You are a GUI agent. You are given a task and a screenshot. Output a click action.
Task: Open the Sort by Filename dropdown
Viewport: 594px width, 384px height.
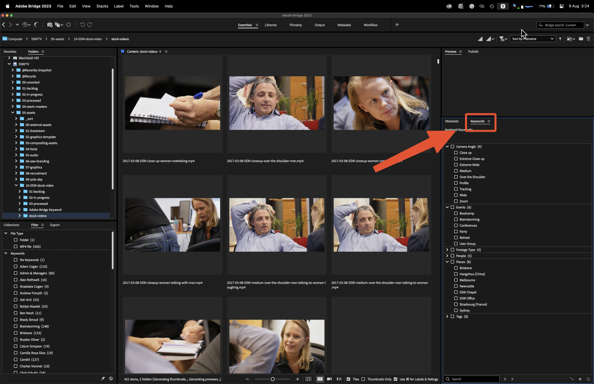533,39
